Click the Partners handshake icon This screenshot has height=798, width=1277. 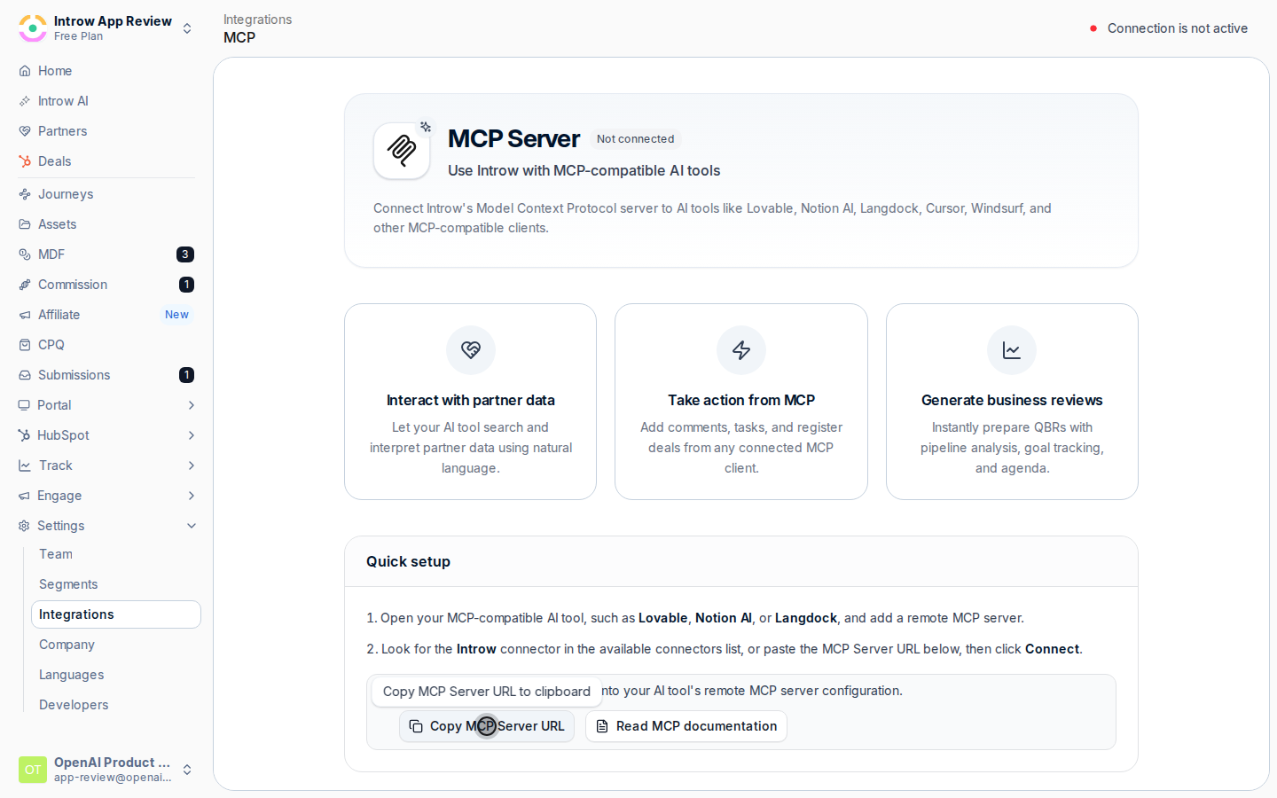click(25, 131)
